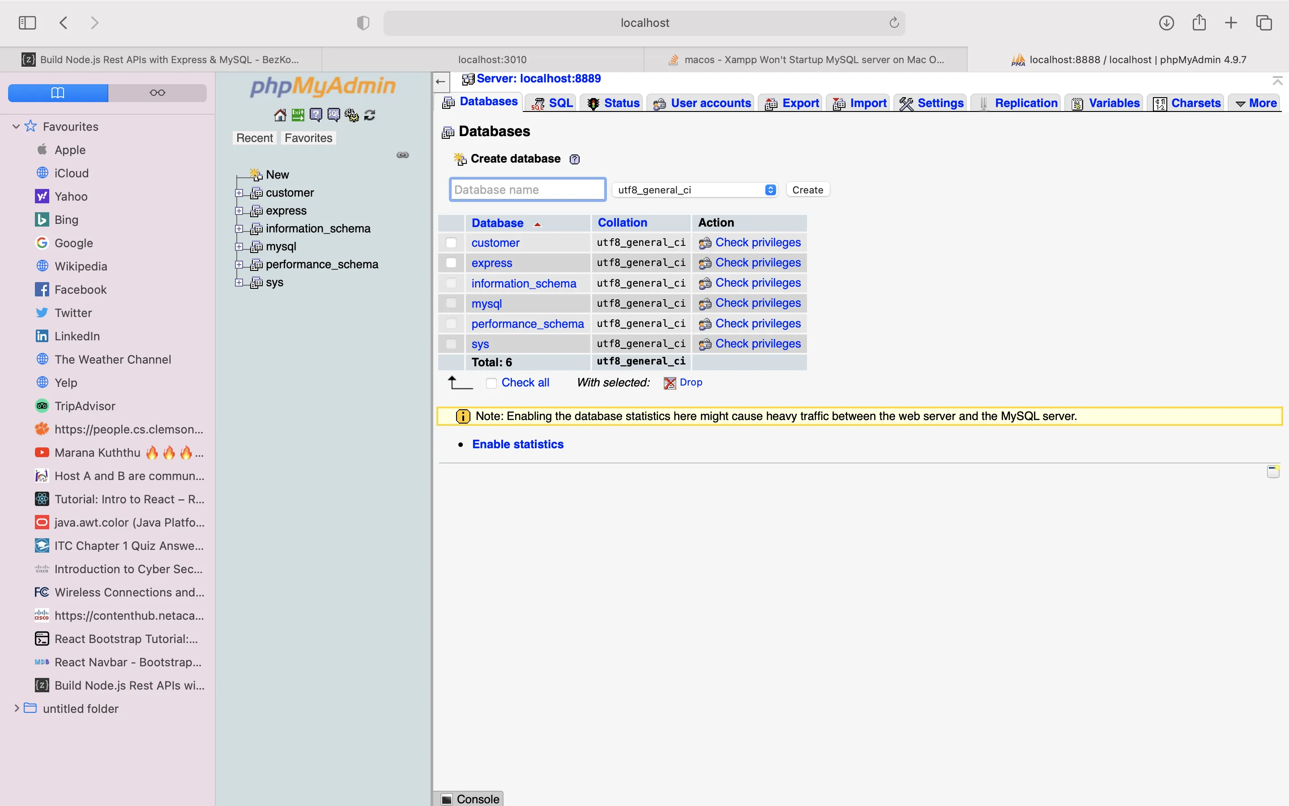This screenshot has width=1289, height=806.
Task: Click the navigation panel settings gear icon
Action: tap(351, 115)
